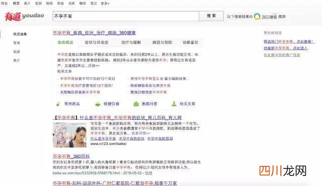Image resolution: width=322 pixels, height=186 pixels.
Task: Open 网易 in top navigation
Action: coord(5,4)
